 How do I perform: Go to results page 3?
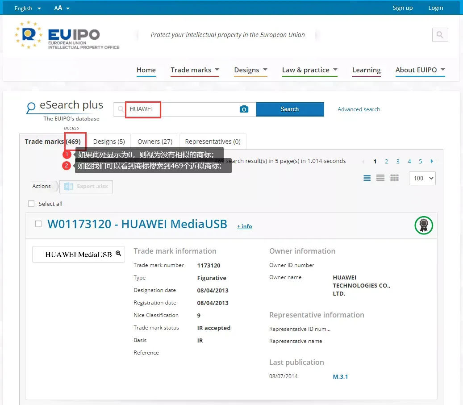tap(398, 162)
